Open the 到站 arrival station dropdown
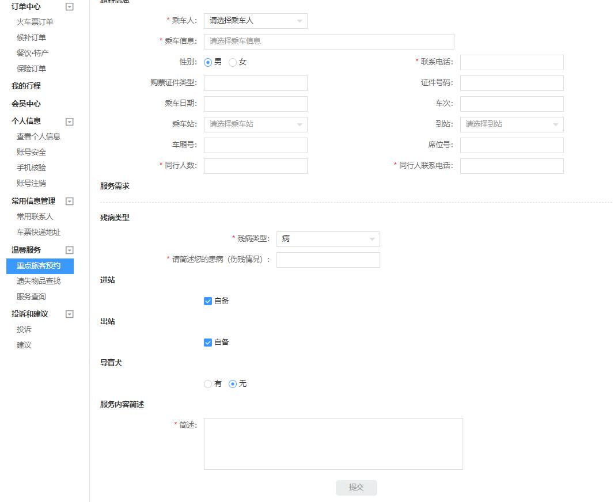Viewport: 614px width, 502px height. [x=511, y=124]
